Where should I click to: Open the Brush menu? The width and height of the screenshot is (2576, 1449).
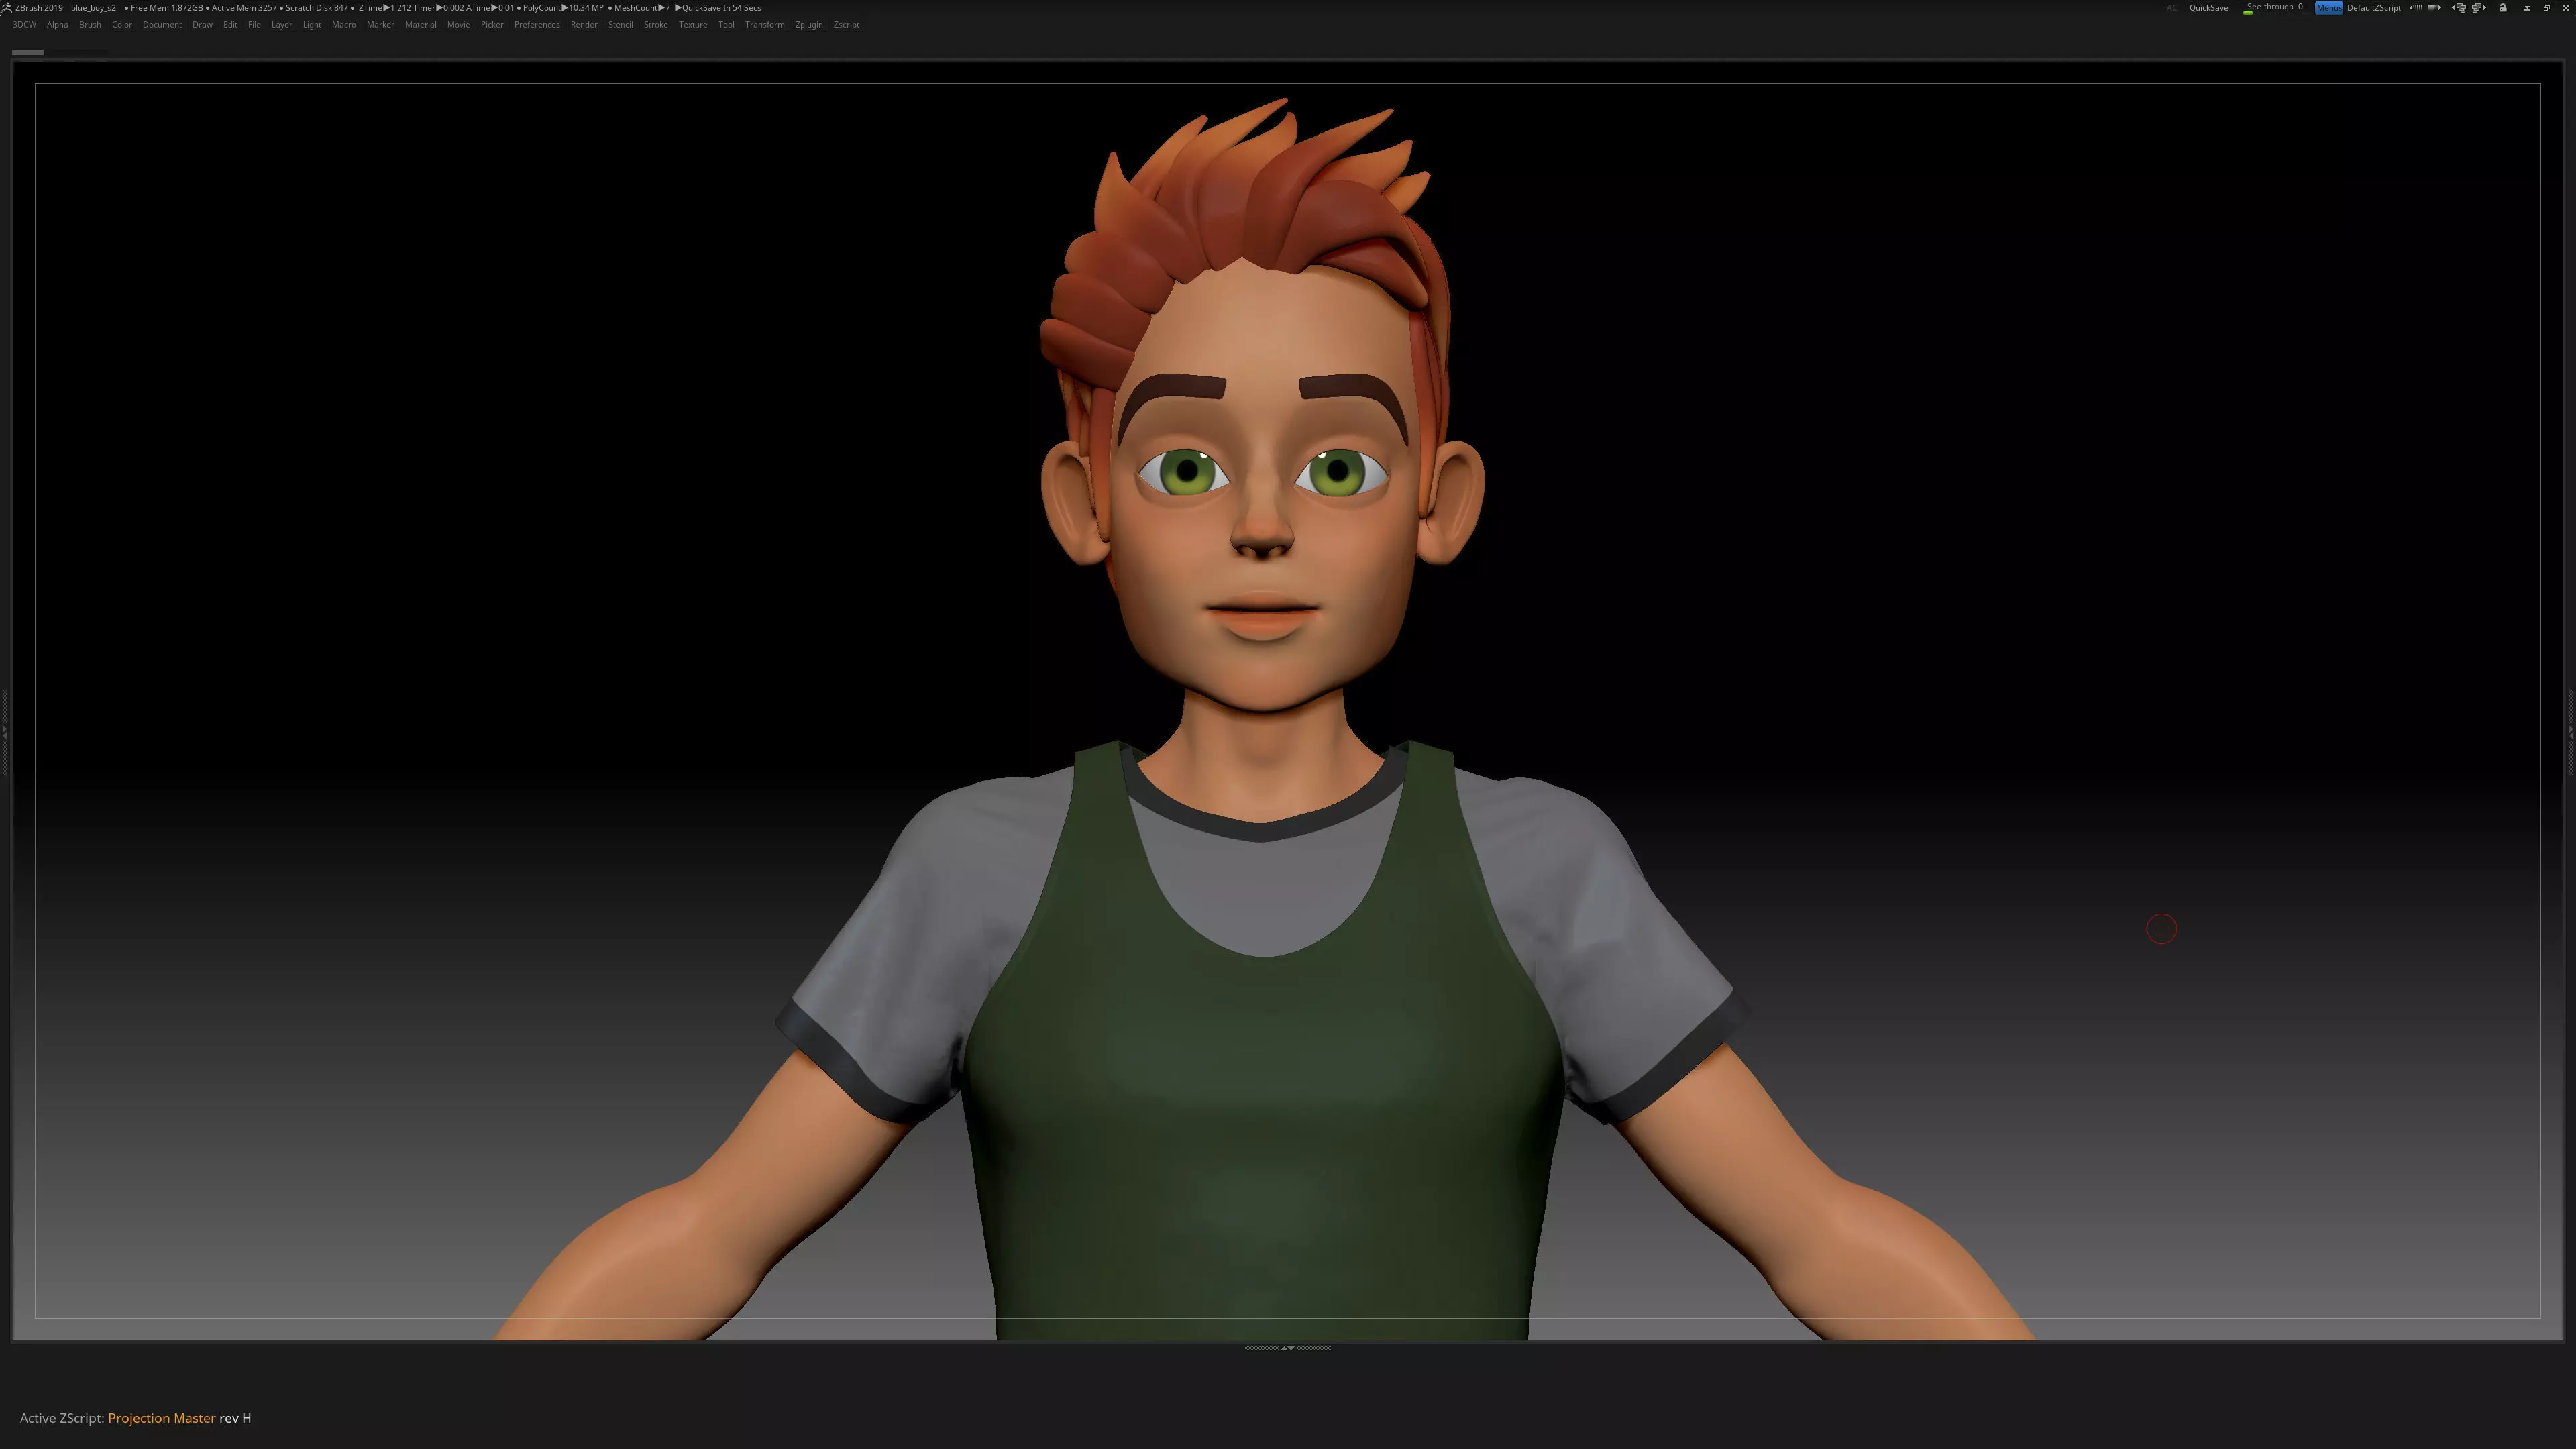point(90,25)
